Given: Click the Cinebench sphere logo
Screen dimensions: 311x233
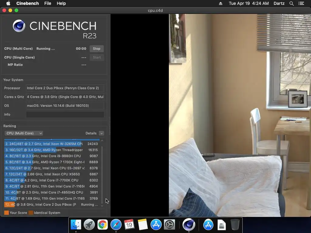Looking at the screenshot, I should pyautogui.click(x=19, y=26).
